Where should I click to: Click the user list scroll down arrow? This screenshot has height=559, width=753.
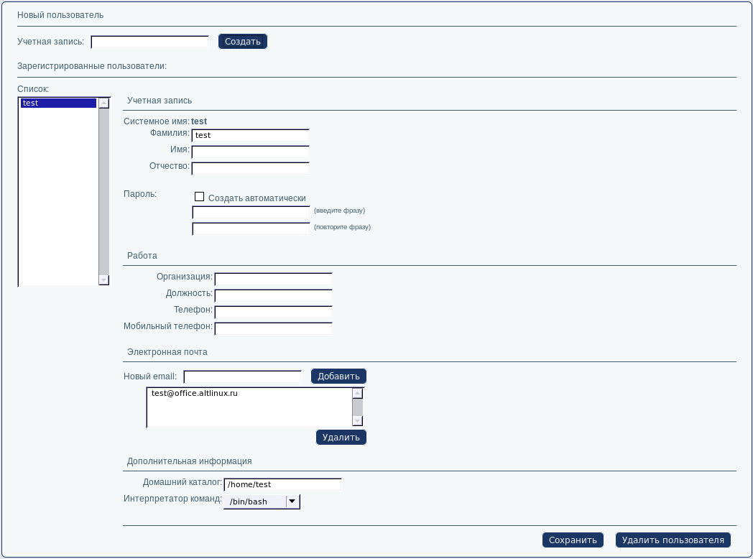[x=103, y=279]
